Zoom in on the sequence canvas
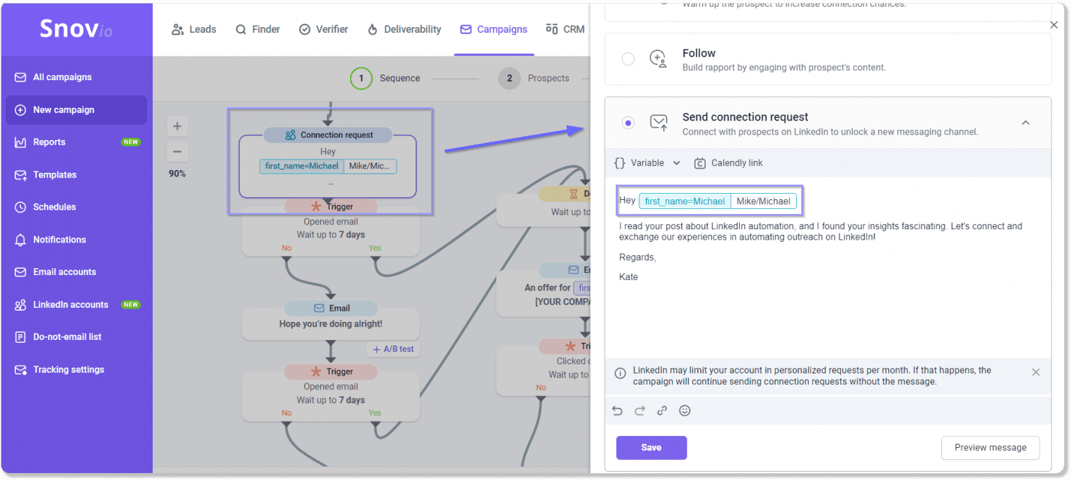 point(177,126)
